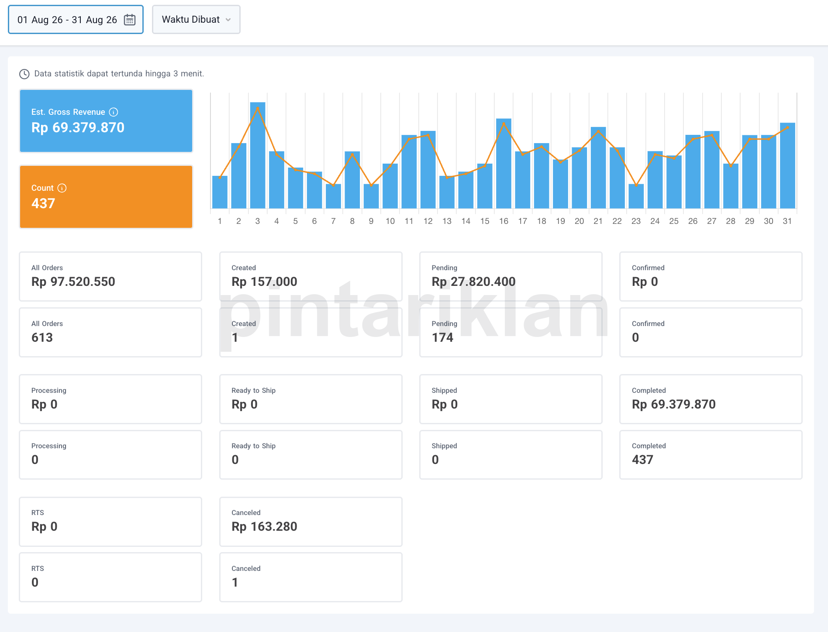Click the x-axis label 27 on the chart
Viewport: 828px width, 632px height.
tap(712, 221)
